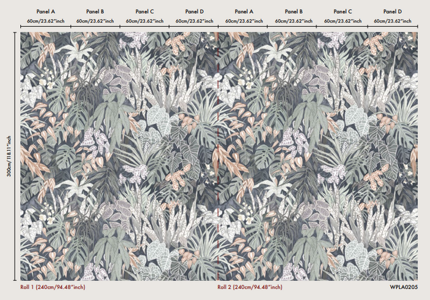Click the 60cm width text under leftmost Panel A

click(x=45, y=20)
